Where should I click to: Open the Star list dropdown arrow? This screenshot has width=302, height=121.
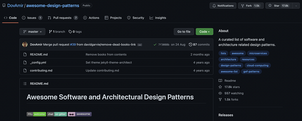(296, 6)
